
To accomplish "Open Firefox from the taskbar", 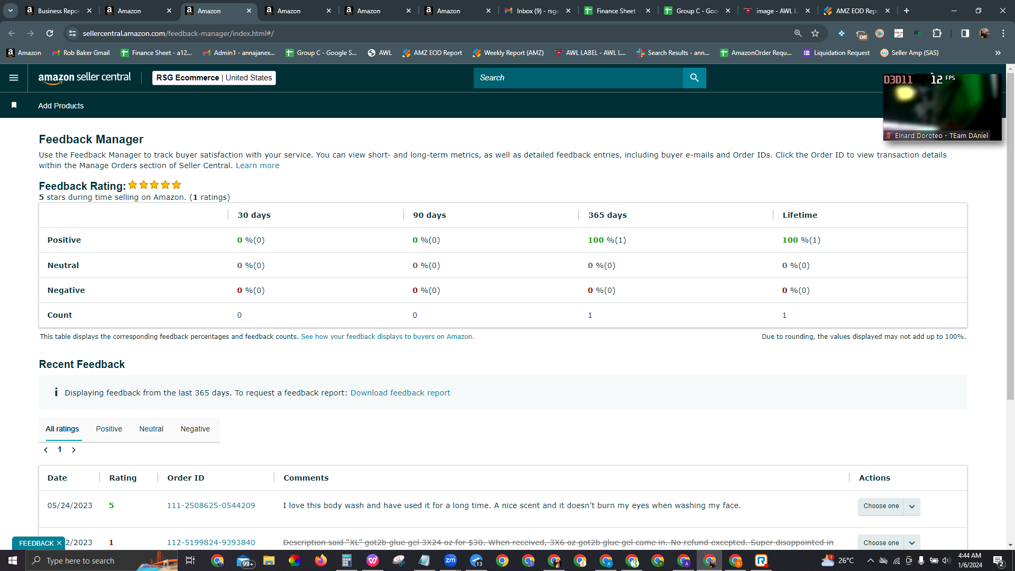I will [321, 560].
